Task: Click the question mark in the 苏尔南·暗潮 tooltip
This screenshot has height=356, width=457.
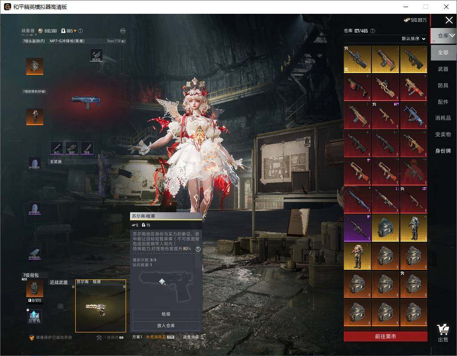Action: click(198, 249)
